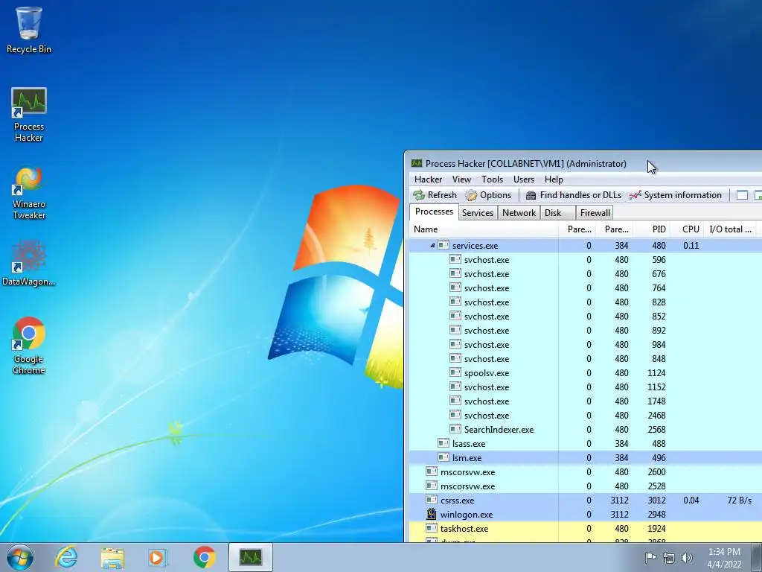Select svchost.exe with PID 1152

click(586, 387)
